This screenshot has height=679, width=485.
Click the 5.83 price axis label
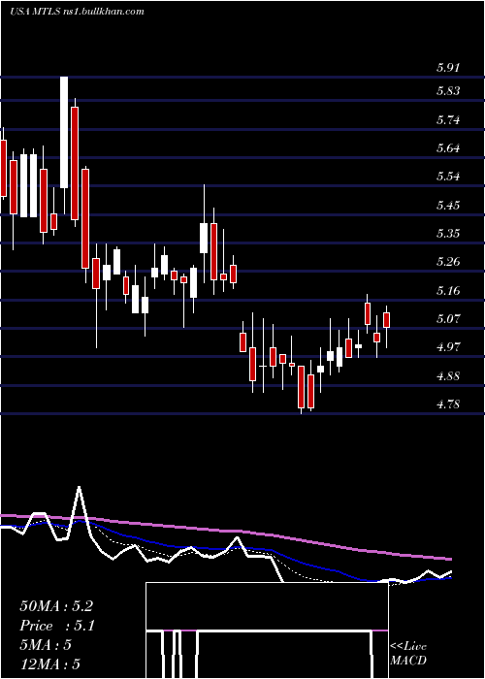click(448, 91)
